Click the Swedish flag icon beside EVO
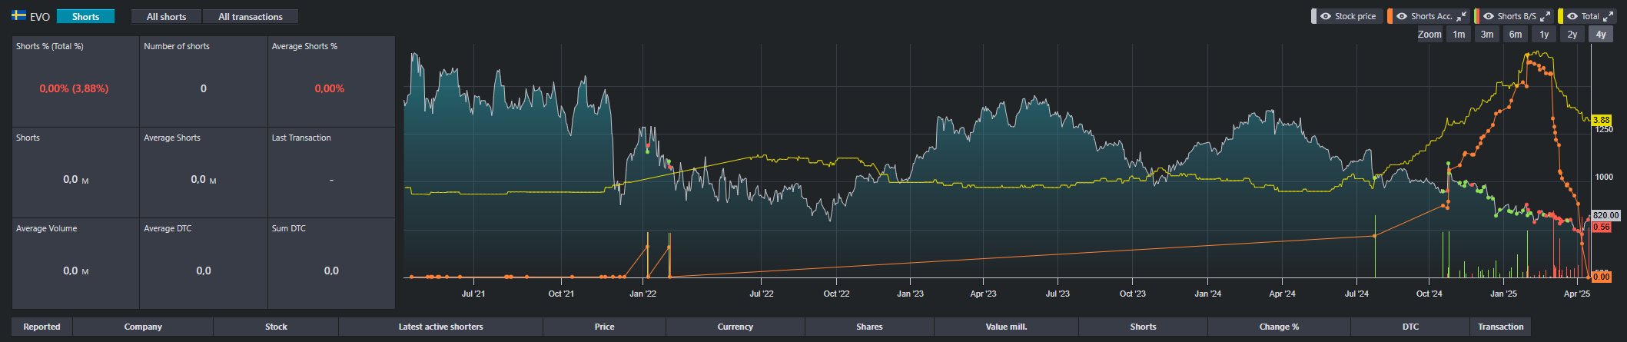The height and width of the screenshot is (342, 1627). tap(19, 16)
